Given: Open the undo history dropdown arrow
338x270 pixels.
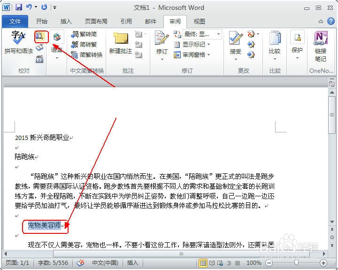Looking at the screenshot, I should click(36, 7).
